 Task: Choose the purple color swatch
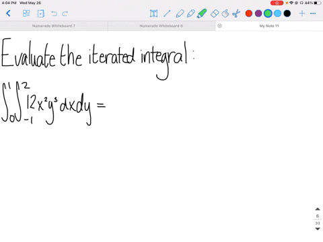coord(258,13)
